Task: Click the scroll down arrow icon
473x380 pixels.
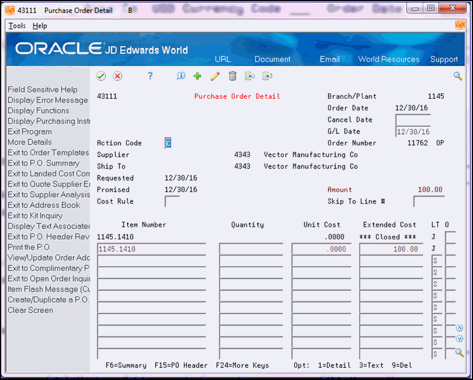Action: click(459, 339)
